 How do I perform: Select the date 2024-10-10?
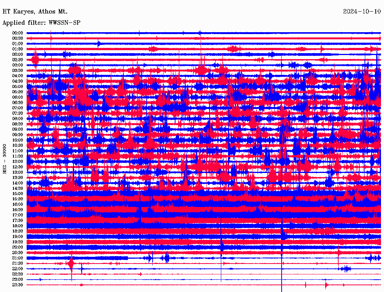pyautogui.click(x=362, y=12)
